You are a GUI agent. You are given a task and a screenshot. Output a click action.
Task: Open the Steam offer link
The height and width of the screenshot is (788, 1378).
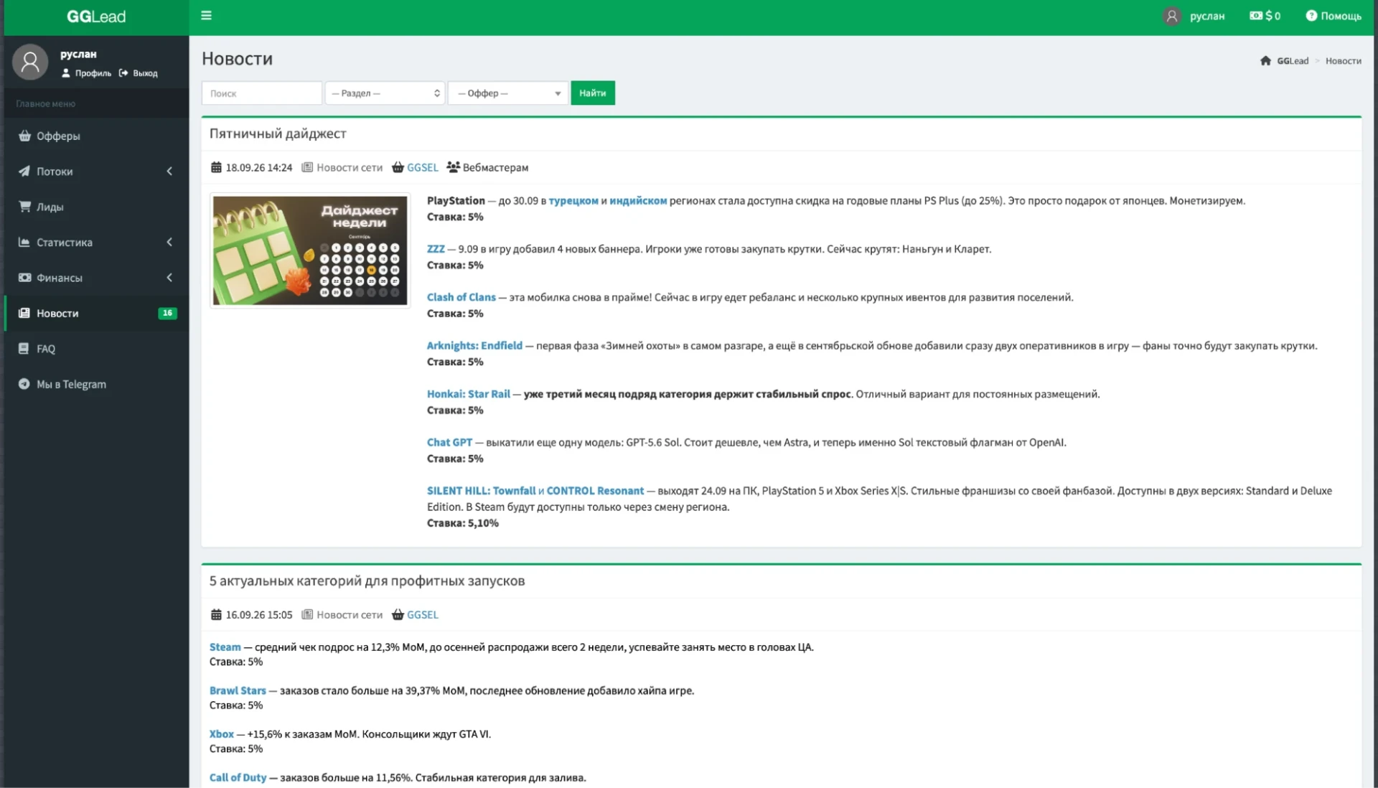pos(225,647)
